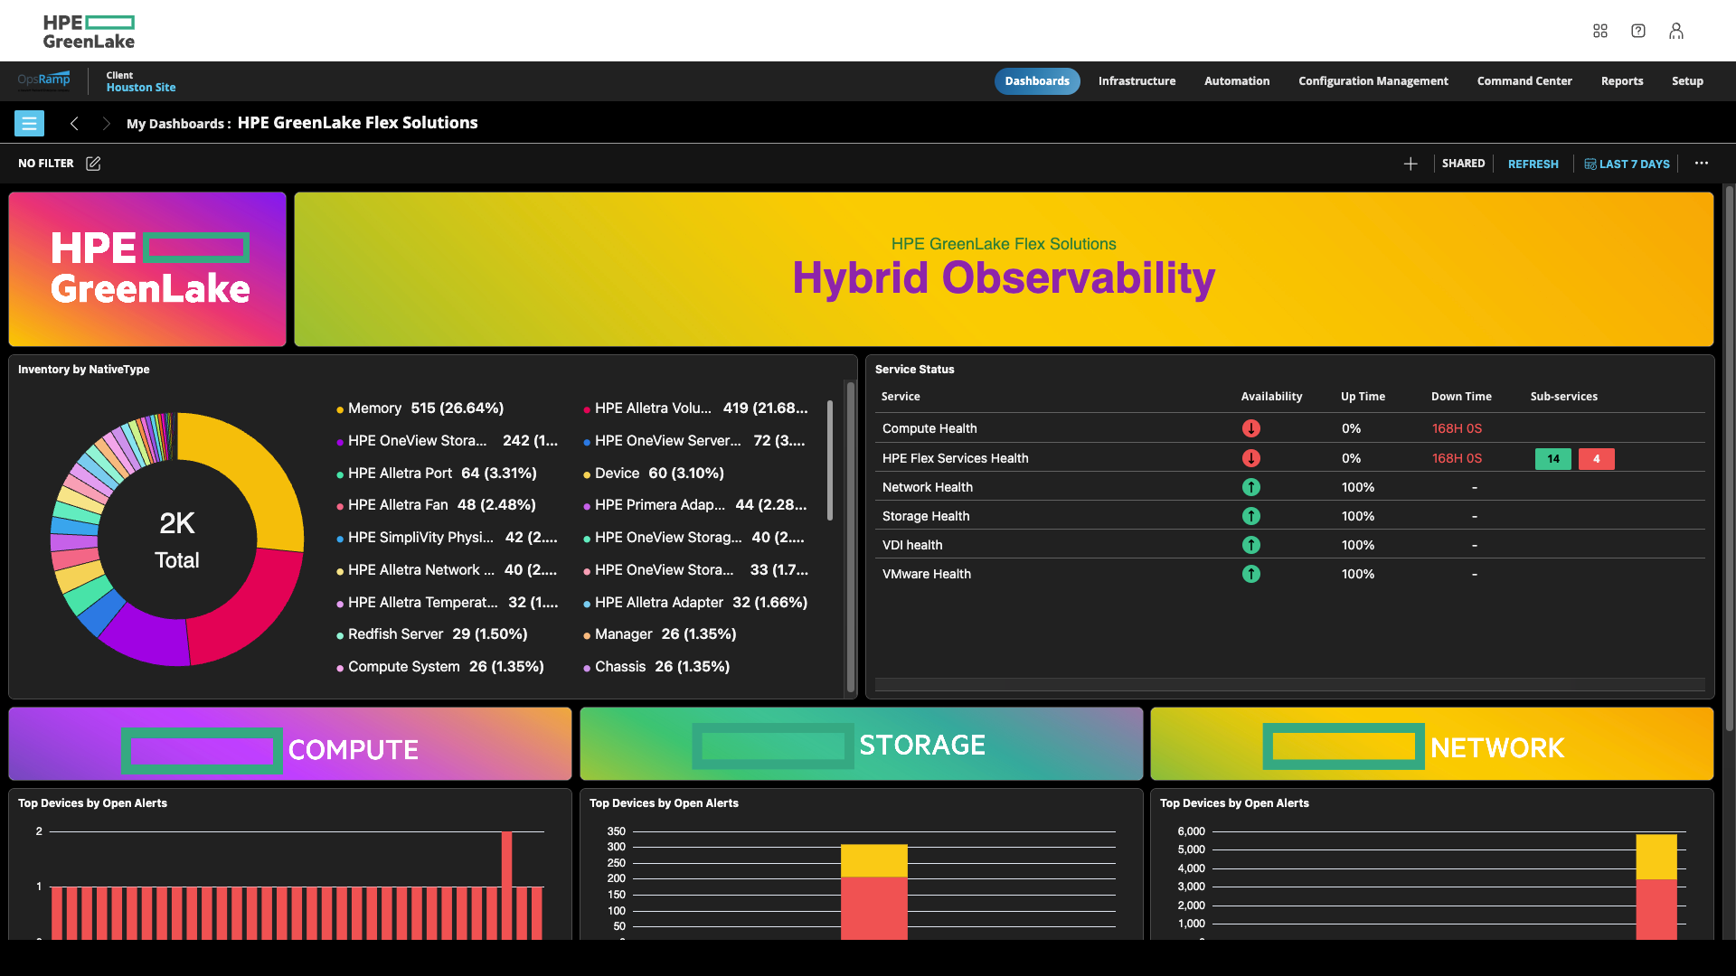Click the main page vertical scrollbar

tap(1729, 458)
